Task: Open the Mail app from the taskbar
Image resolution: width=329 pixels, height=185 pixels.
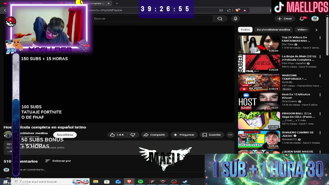Action: (x=118, y=182)
